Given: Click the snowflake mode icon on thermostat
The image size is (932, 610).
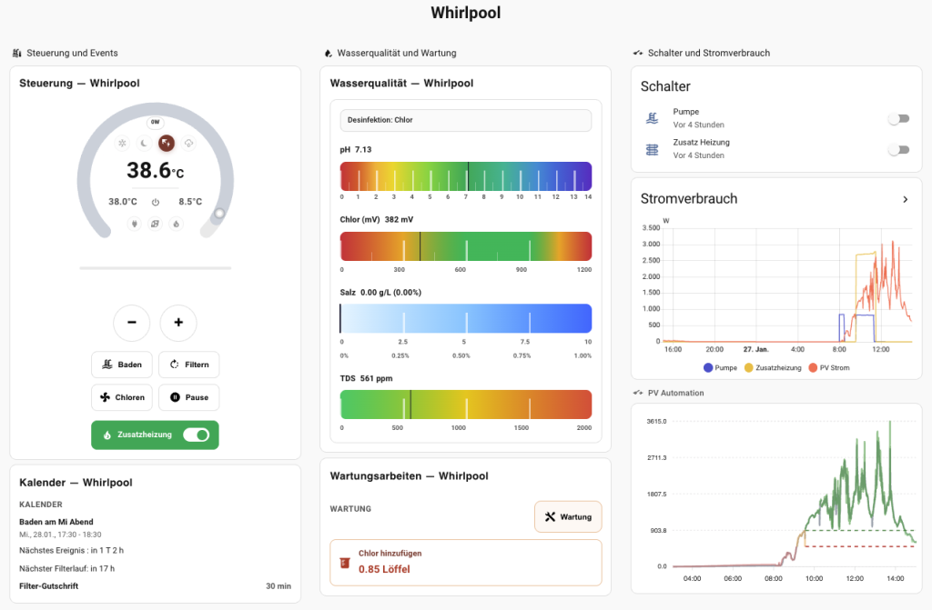Looking at the screenshot, I should point(122,143).
